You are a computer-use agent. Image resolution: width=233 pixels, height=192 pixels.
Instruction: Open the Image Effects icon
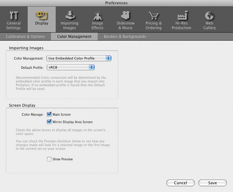point(97,16)
